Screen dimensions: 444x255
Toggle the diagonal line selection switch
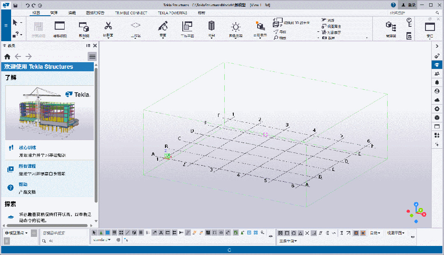(x=128, y=233)
